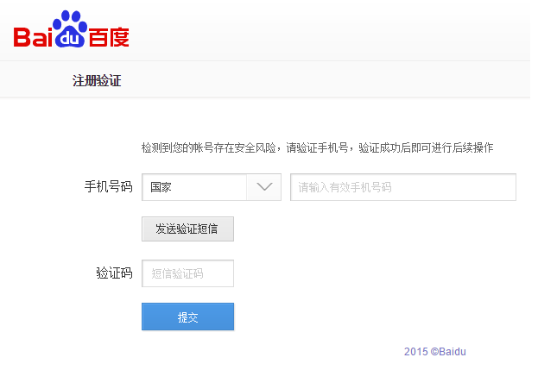Click the 国家 placeholder text in selector
Screen dimensions: 538x370
pos(161,187)
